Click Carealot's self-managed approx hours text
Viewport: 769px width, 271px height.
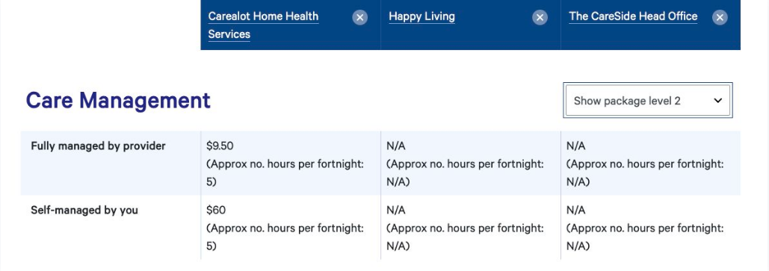pyautogui.click(x=285, y=237)
